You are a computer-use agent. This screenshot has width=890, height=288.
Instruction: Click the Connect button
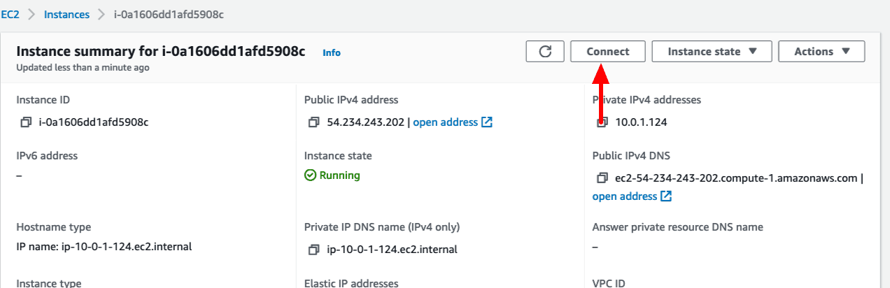click(x=607, y=51)
